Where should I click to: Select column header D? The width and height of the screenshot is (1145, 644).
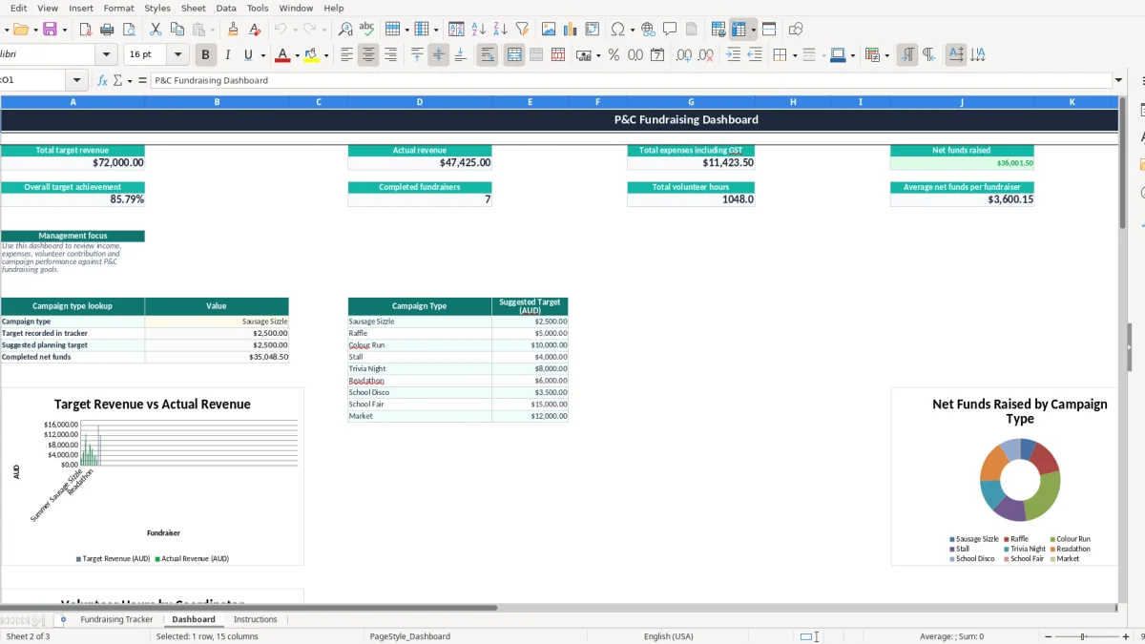point(420,101)
